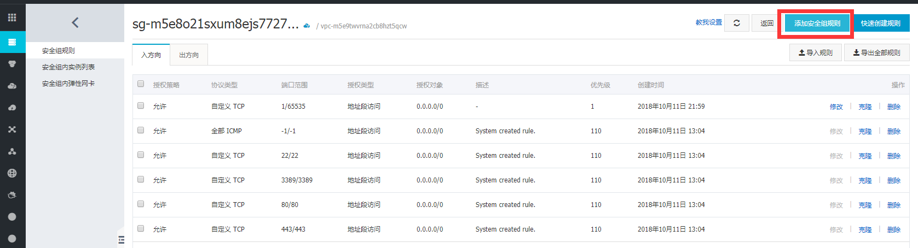The image size is (918, 248).
Task: Open the products grid menu icon
Action: [12, 17]
